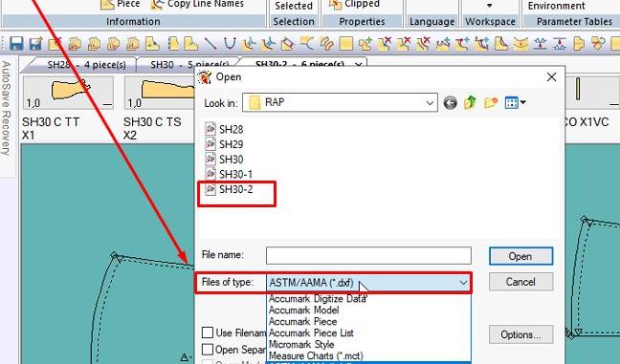Expand the Files of type dropdown
The height and width of the screenshot is (364, 620).
click(x=463, y=283)
